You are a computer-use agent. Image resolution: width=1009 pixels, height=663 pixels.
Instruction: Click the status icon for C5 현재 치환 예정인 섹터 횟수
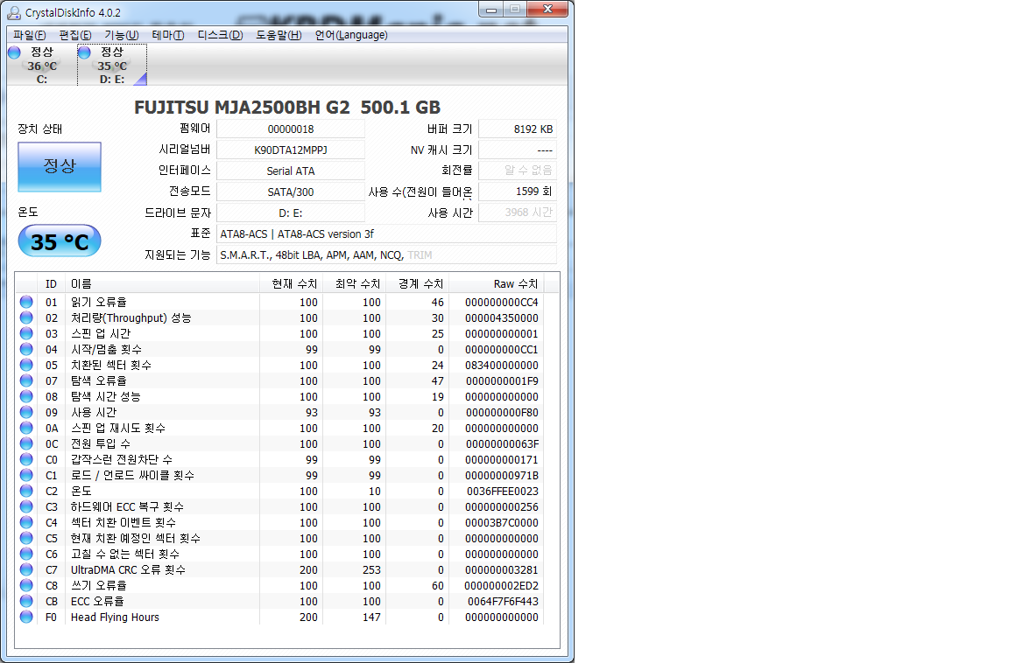click(26, 538)
